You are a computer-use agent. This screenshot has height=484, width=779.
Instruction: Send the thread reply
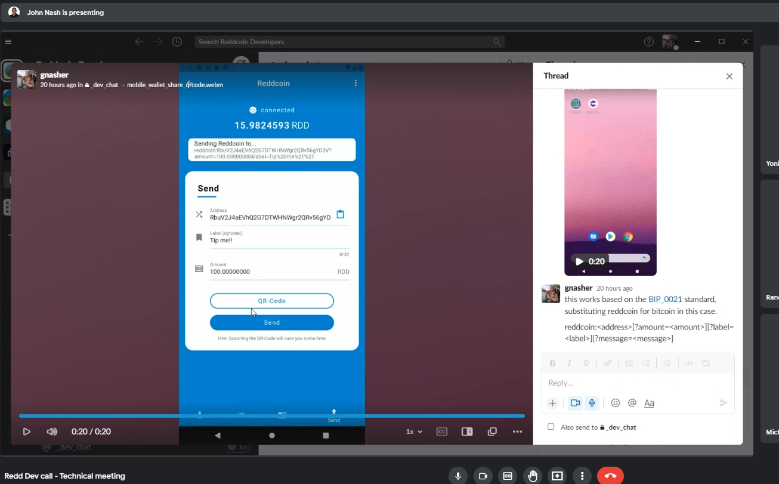pyautogui.click(x=724, y=403)
